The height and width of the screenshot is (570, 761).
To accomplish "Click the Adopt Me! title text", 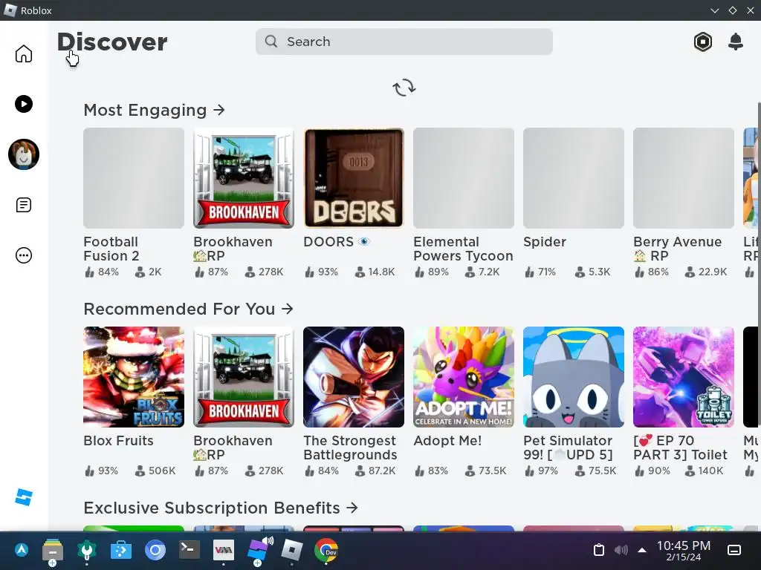I will point(447,441).
